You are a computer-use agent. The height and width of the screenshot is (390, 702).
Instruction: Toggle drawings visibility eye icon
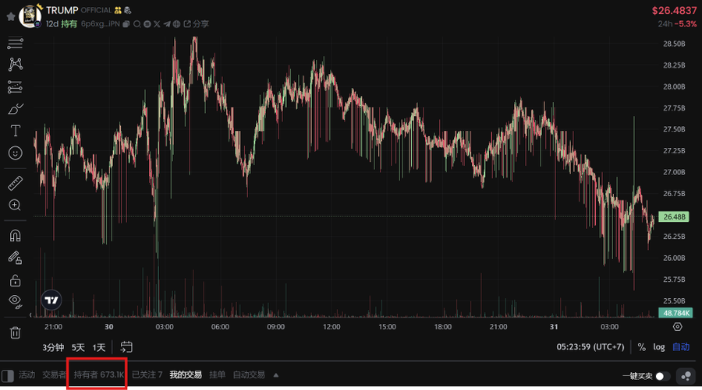15,300
